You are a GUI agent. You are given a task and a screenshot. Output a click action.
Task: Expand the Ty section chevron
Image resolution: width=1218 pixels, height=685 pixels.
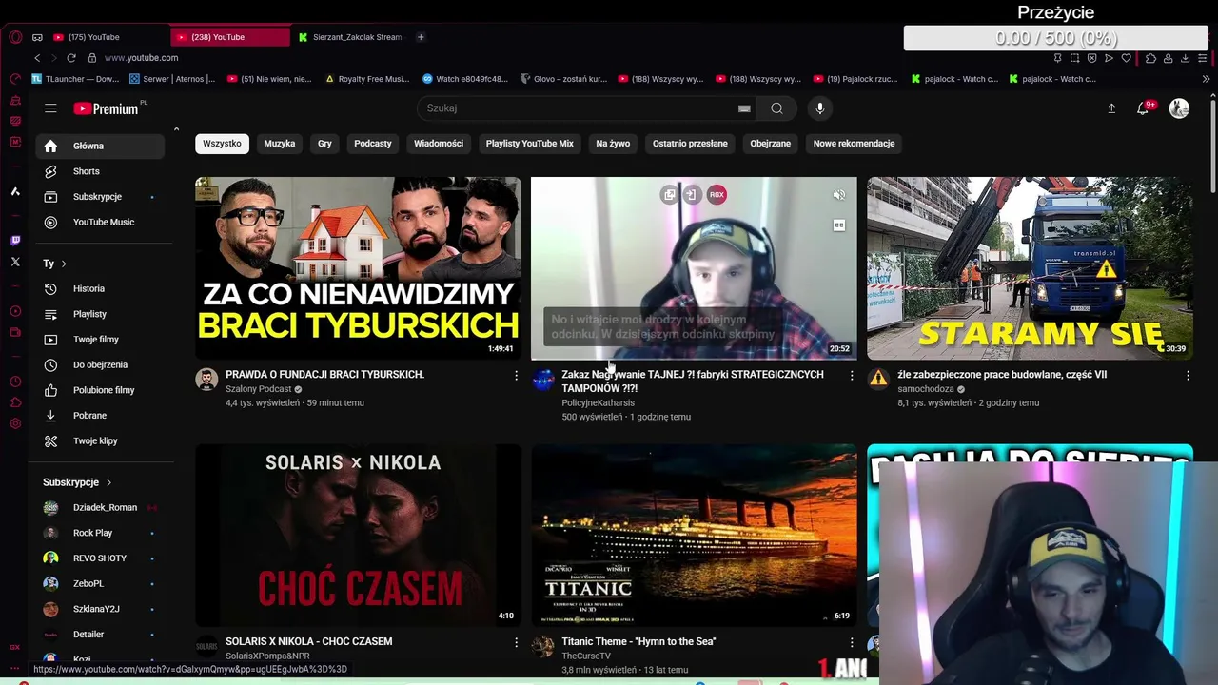coord(64,264)
